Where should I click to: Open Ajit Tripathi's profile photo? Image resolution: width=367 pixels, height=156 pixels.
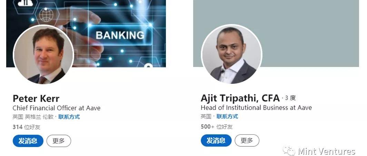(x=231, y=54)
